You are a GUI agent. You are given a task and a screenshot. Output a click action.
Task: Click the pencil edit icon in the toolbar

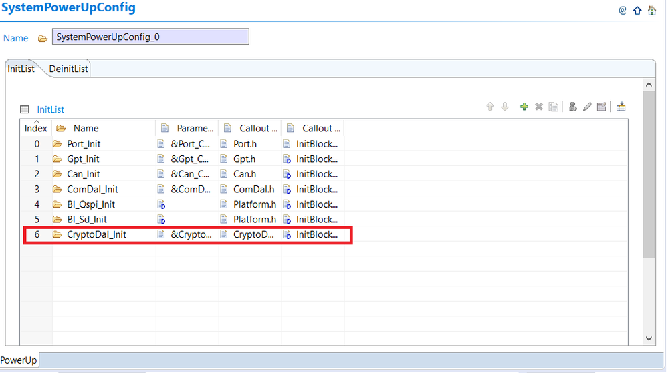coord(588,107)
